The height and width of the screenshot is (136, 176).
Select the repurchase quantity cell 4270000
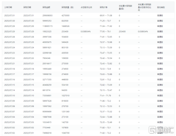[66, 16]
